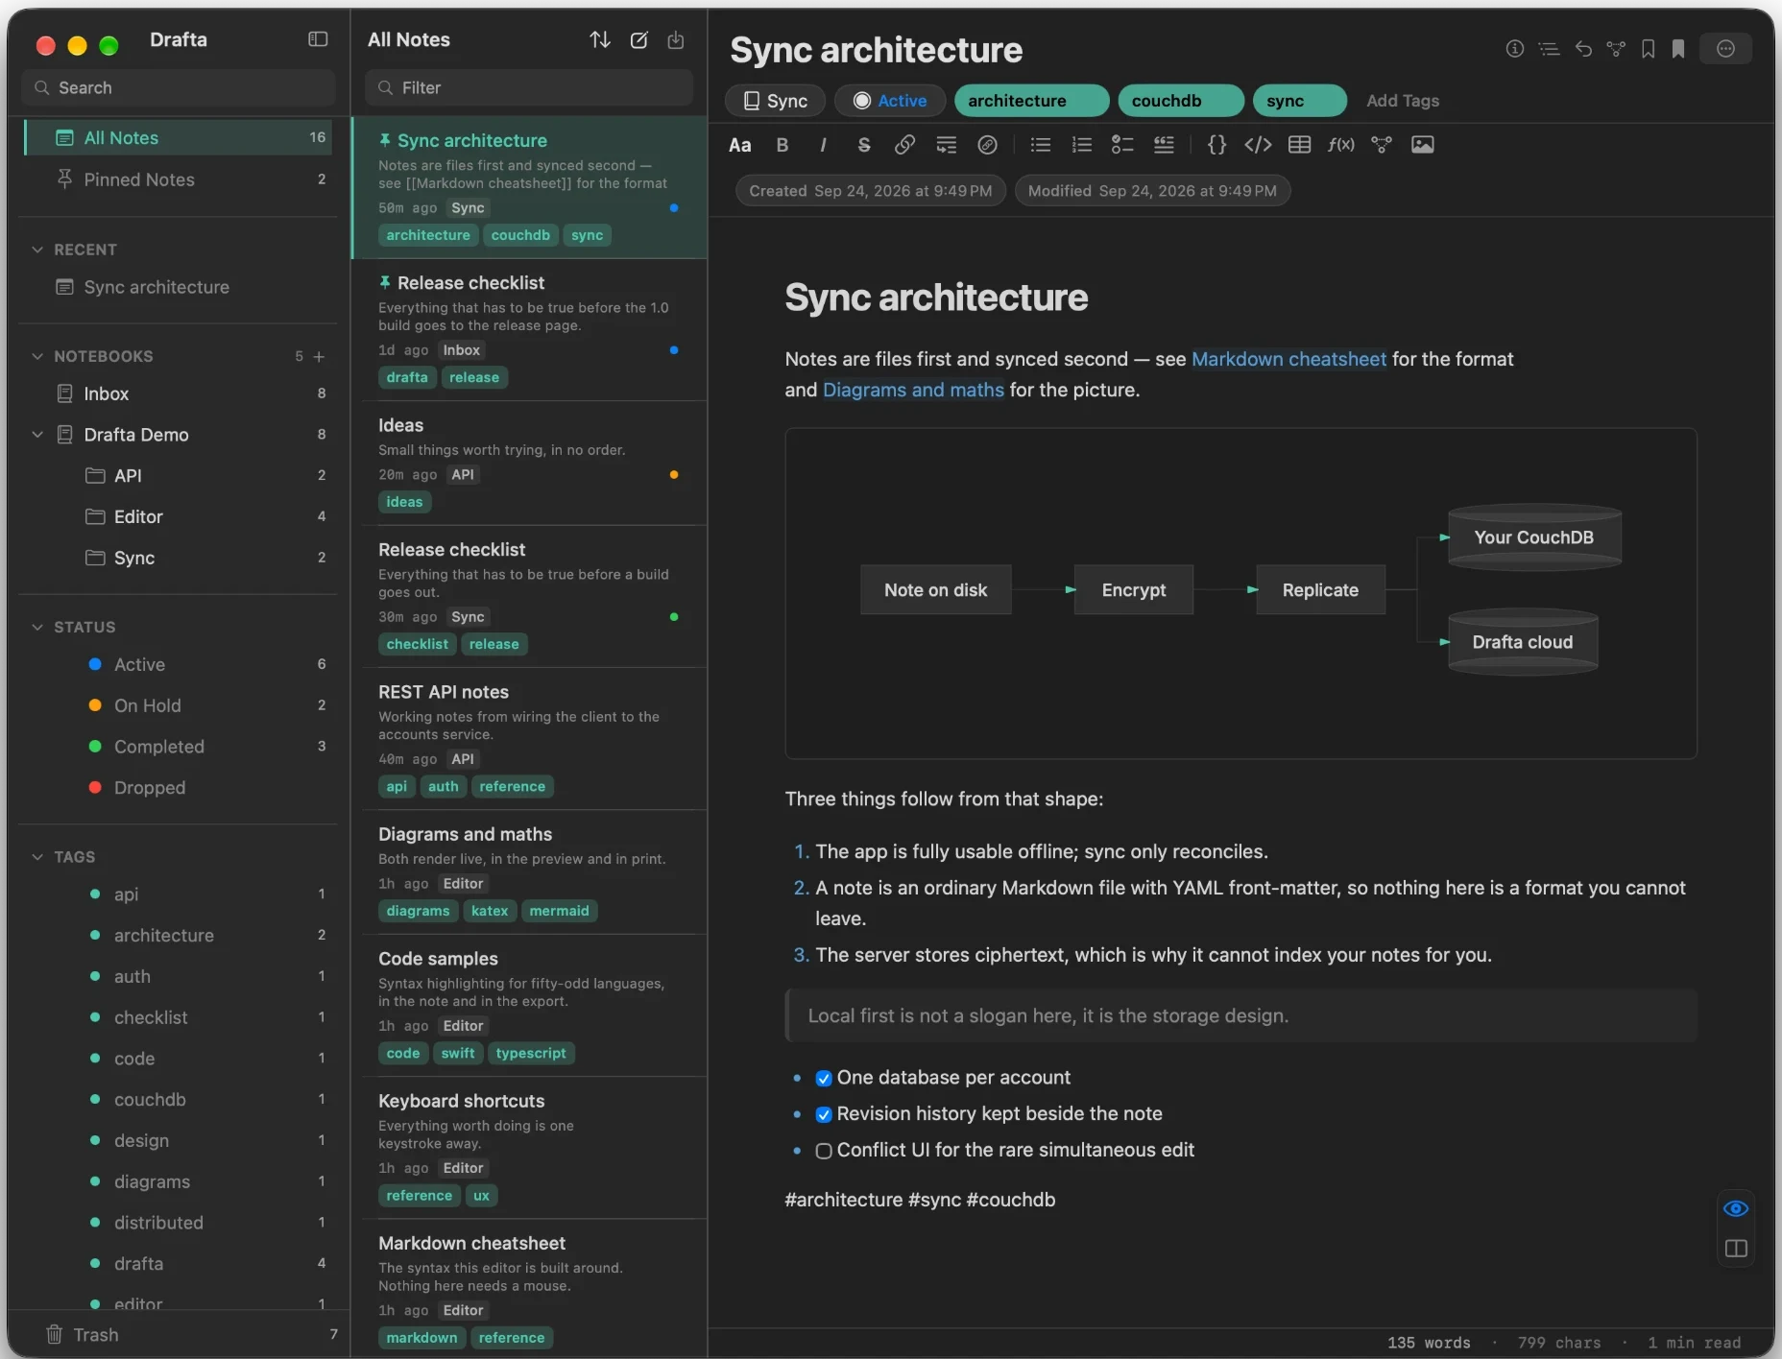This screenshot has height=1359, width=1782.
Task: Apply italic formatting
Action: [823, 145]
